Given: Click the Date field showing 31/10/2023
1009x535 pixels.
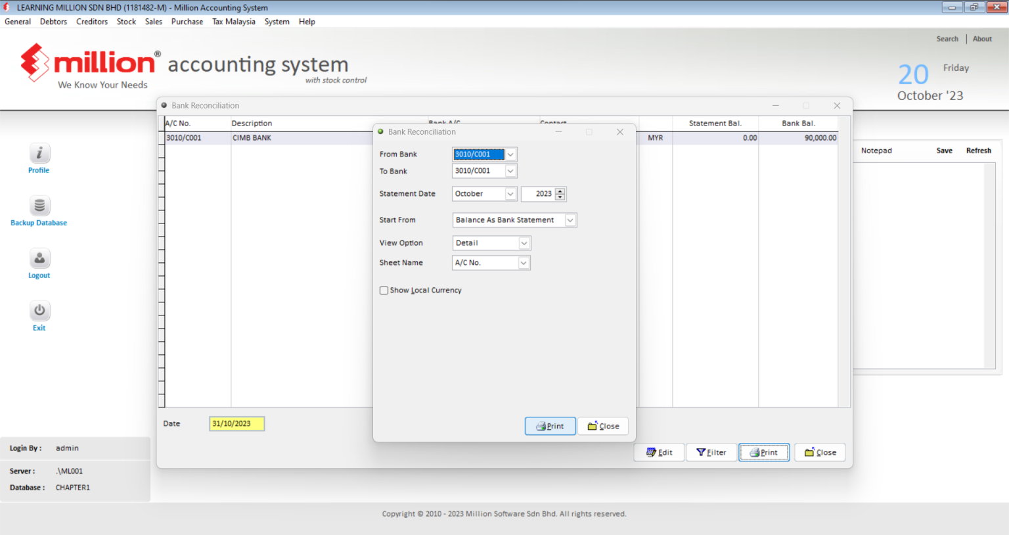Looking at the screenshot, I should click(236, 423).
